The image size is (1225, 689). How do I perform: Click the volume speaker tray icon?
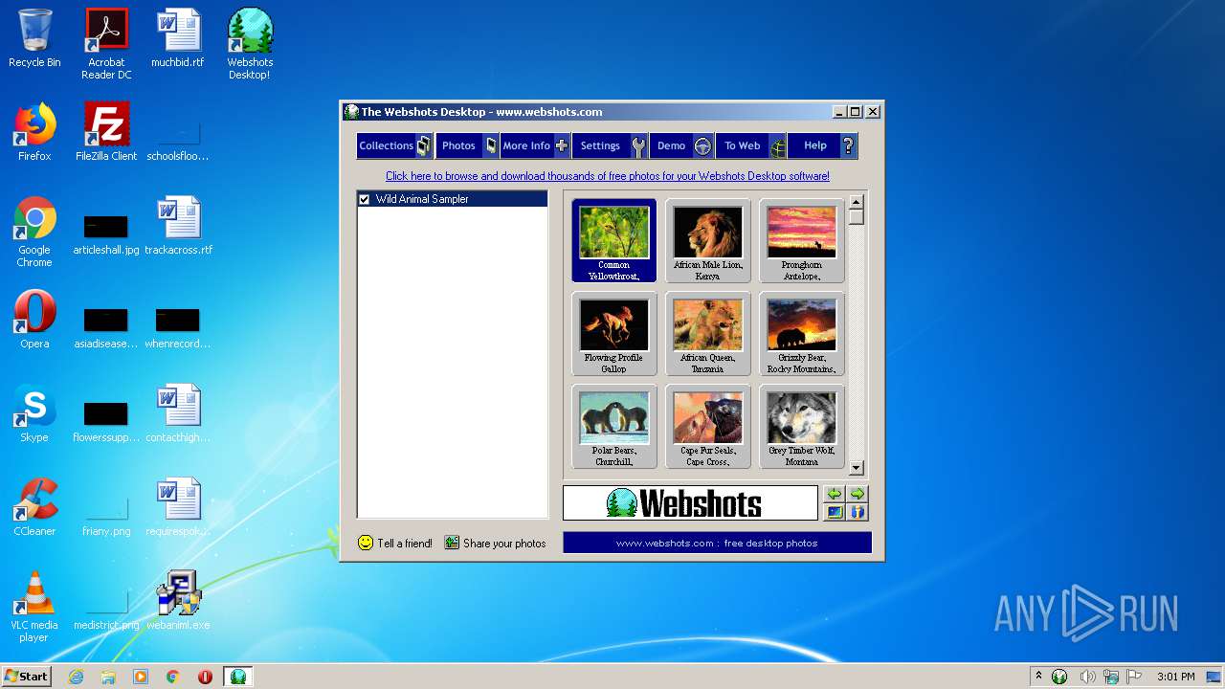click(1087, 677)
